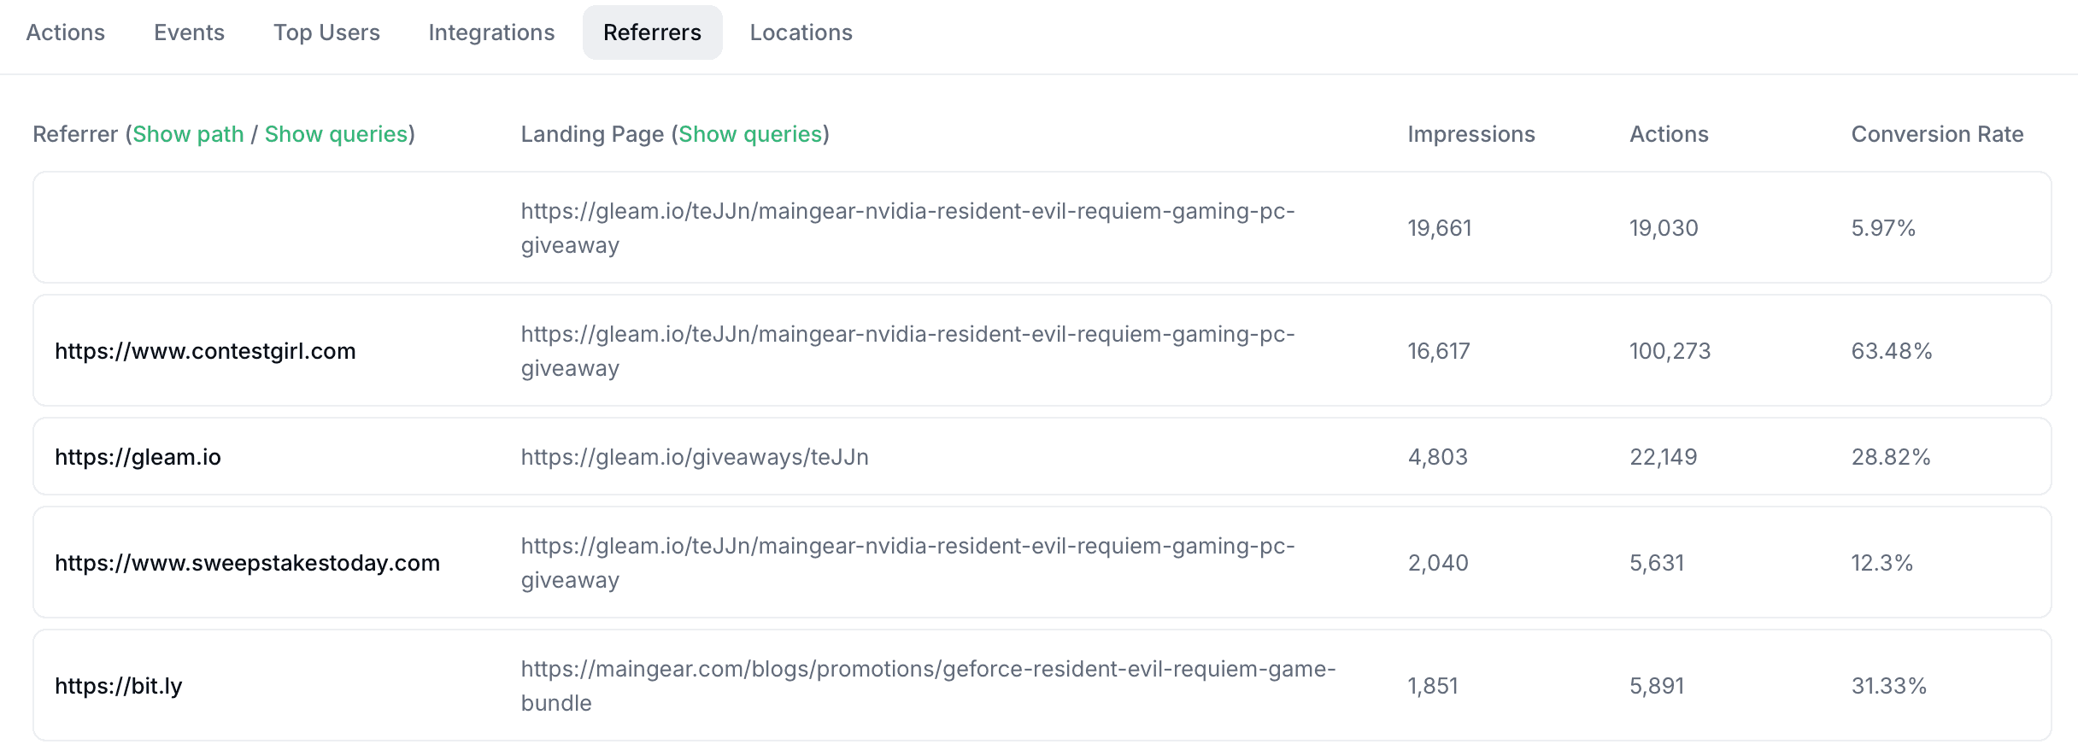Click the contestgirl row landing page URL

[x=908, y=351]
